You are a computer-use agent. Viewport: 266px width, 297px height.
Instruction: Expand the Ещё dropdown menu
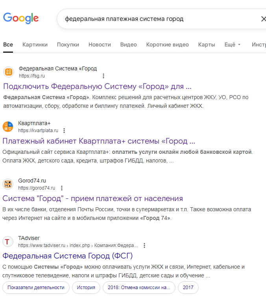(x=232, y=44)
